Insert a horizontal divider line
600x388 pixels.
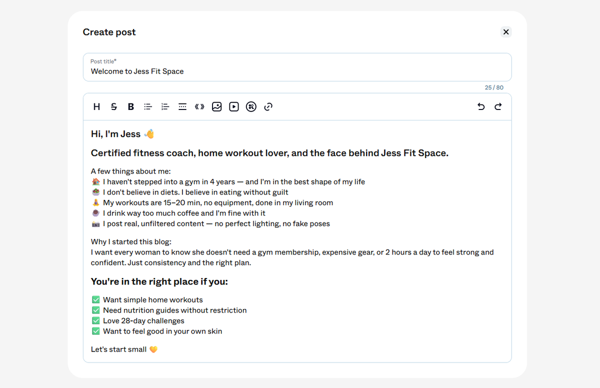click(x=182, y=106)
